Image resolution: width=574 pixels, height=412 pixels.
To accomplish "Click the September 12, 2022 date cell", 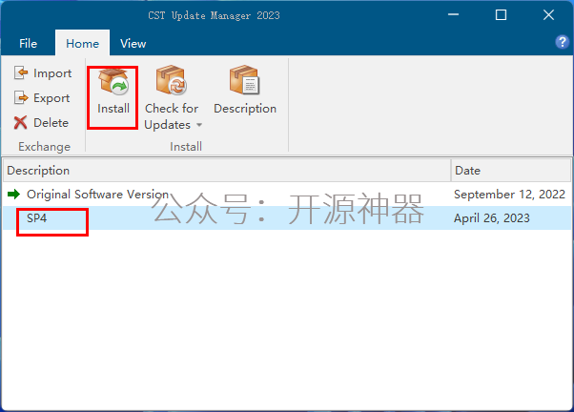I will pyautogui.click(x=509, y=195).
